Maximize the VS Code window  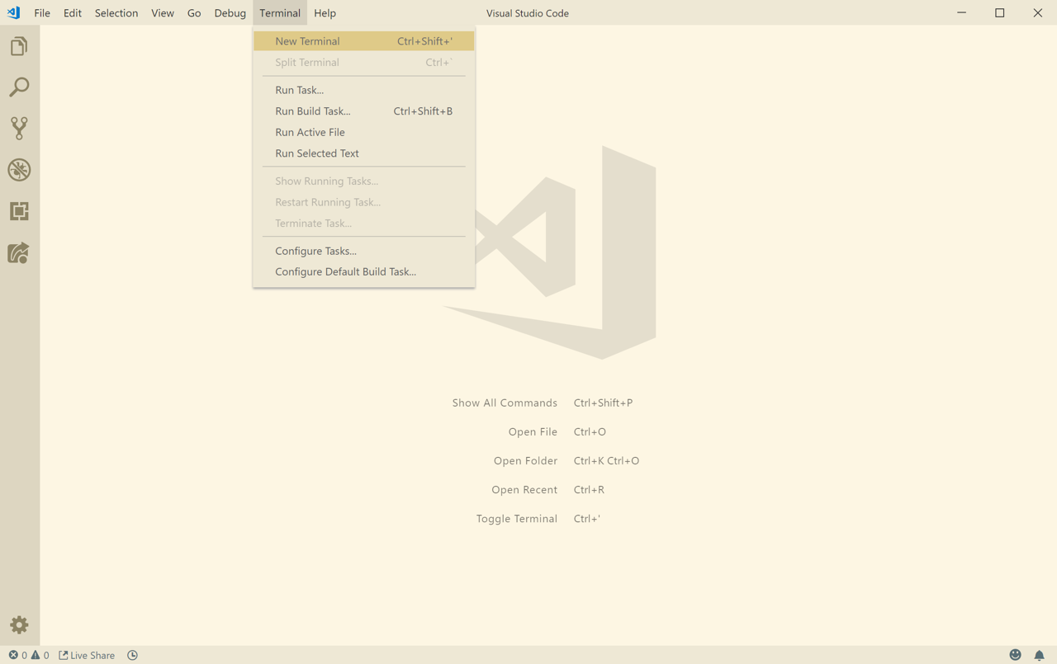coord(1000,13)
